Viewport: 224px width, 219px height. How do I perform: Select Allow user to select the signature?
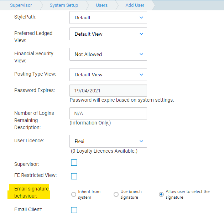[x=161, y=194]
